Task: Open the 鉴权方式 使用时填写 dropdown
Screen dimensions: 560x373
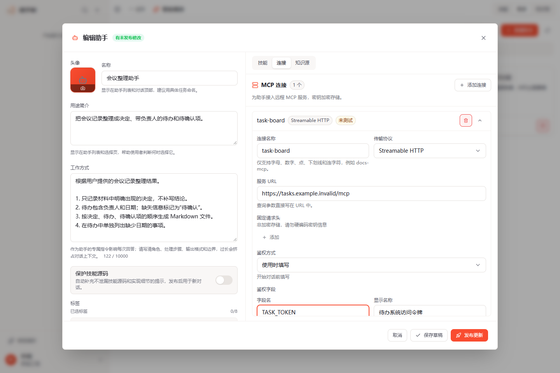Action: (x=371, y=265)
